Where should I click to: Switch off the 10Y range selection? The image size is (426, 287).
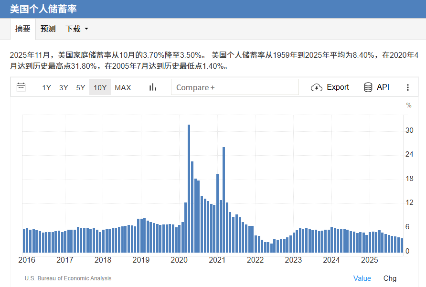coord(100,87)
